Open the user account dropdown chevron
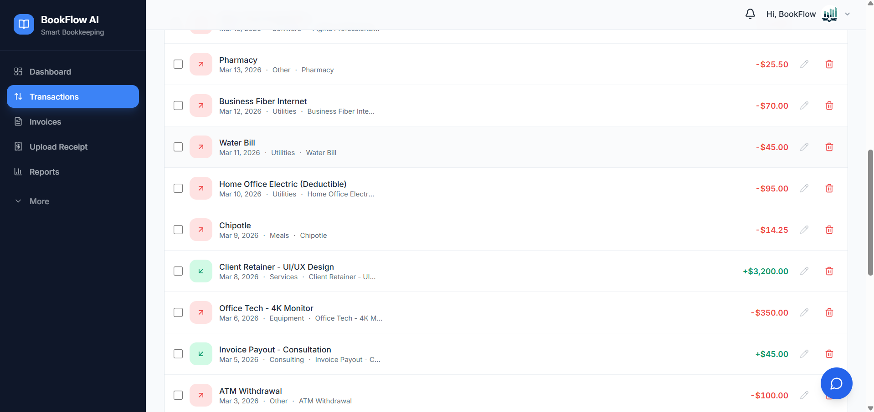Screen dimensions: 874x412 point(848,14)
